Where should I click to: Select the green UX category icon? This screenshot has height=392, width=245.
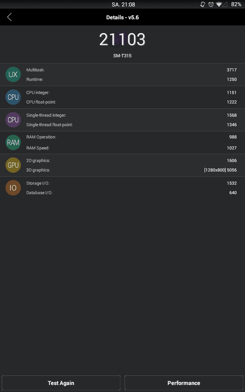(x=13, y=74)
